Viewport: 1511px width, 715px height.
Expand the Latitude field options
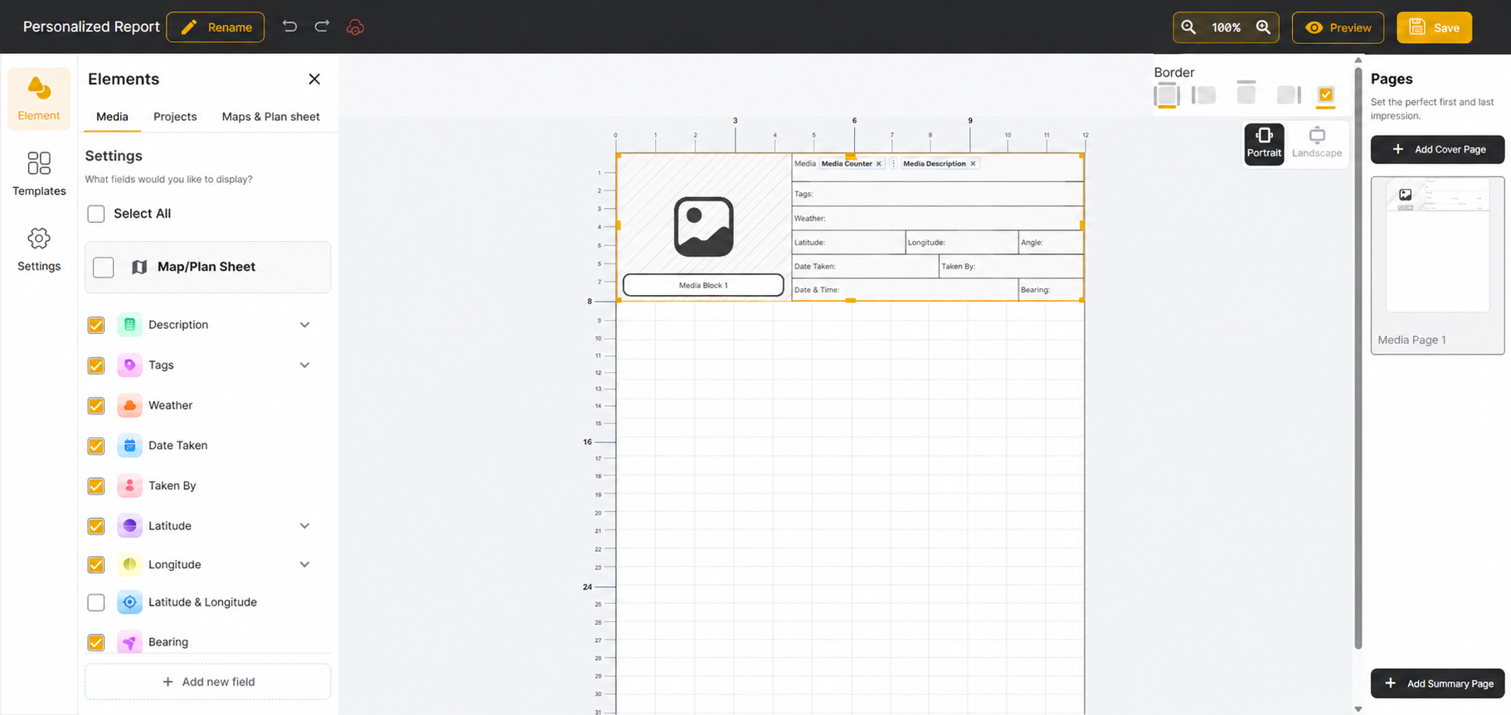[304, 526]
